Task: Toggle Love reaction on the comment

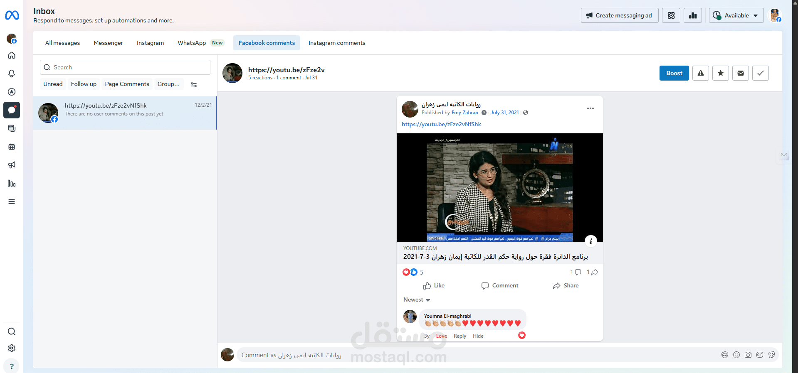Action: click(442, 336)
